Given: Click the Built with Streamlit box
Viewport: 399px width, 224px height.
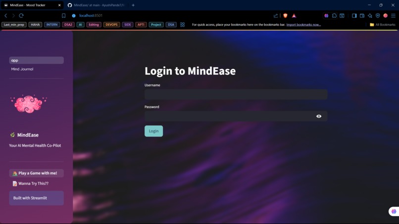Looking at the screenshot, I should (37, 198).
